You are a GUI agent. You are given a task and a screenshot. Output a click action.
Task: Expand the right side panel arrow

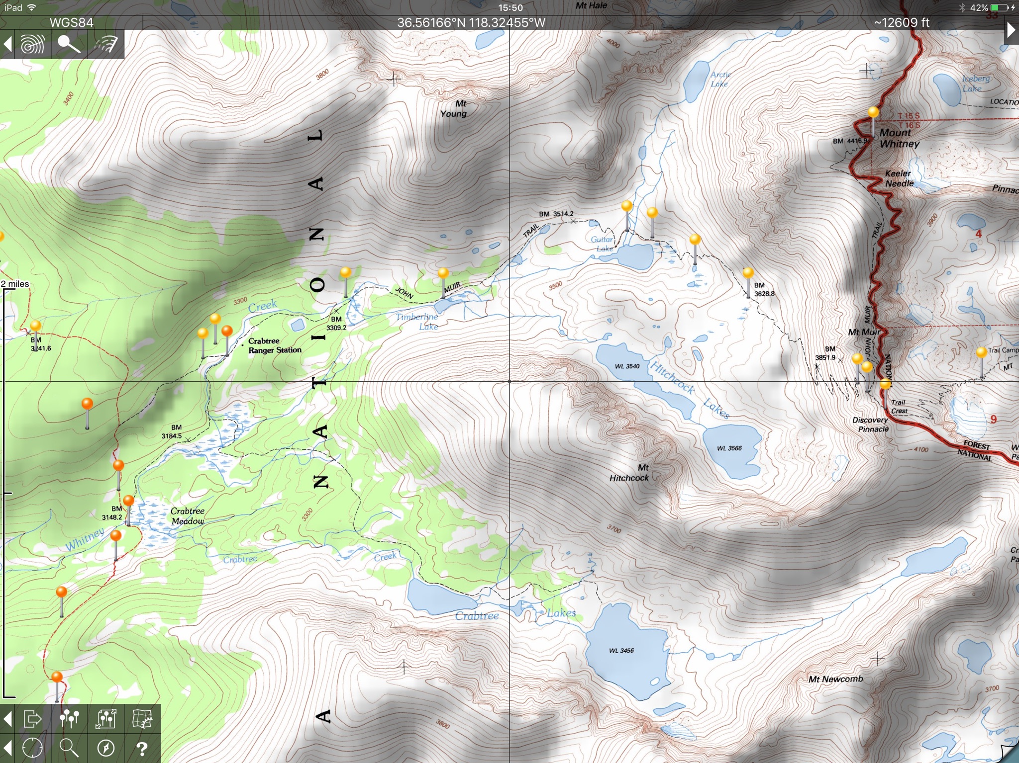[x=1012, y=31]
